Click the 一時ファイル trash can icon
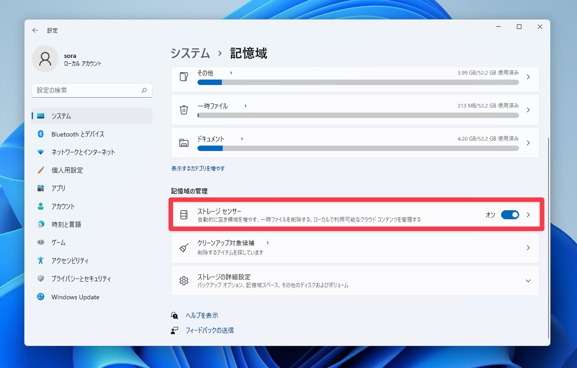The height and width of the screenshot is (368, 577). 183,110
